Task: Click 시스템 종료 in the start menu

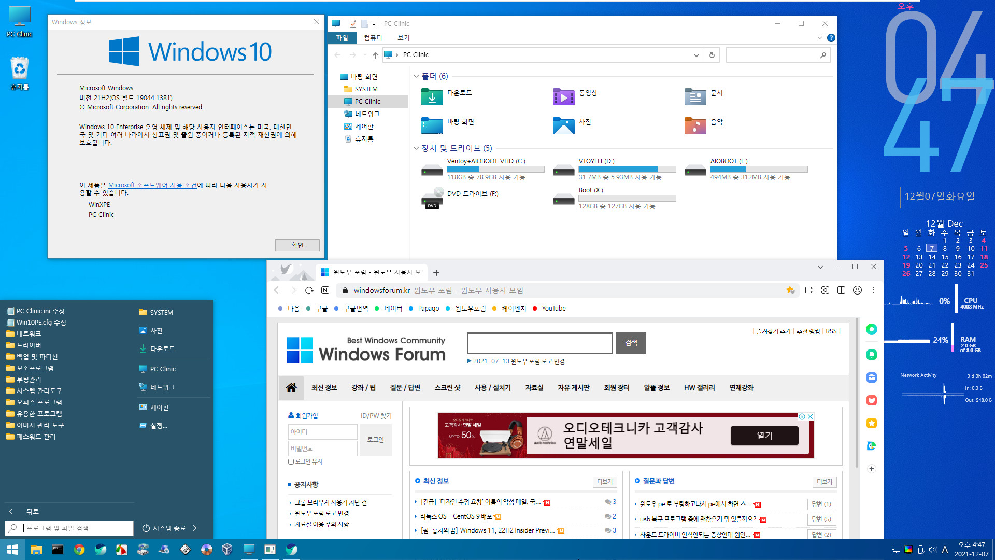Action: [165, 528]
